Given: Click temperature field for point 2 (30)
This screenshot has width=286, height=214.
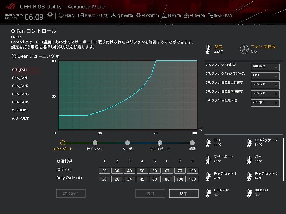Looking at the screenshot, I should 117,171.
